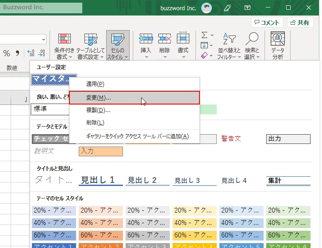Expand the number format combo box
322x248 pixels.
click(43, 39)
